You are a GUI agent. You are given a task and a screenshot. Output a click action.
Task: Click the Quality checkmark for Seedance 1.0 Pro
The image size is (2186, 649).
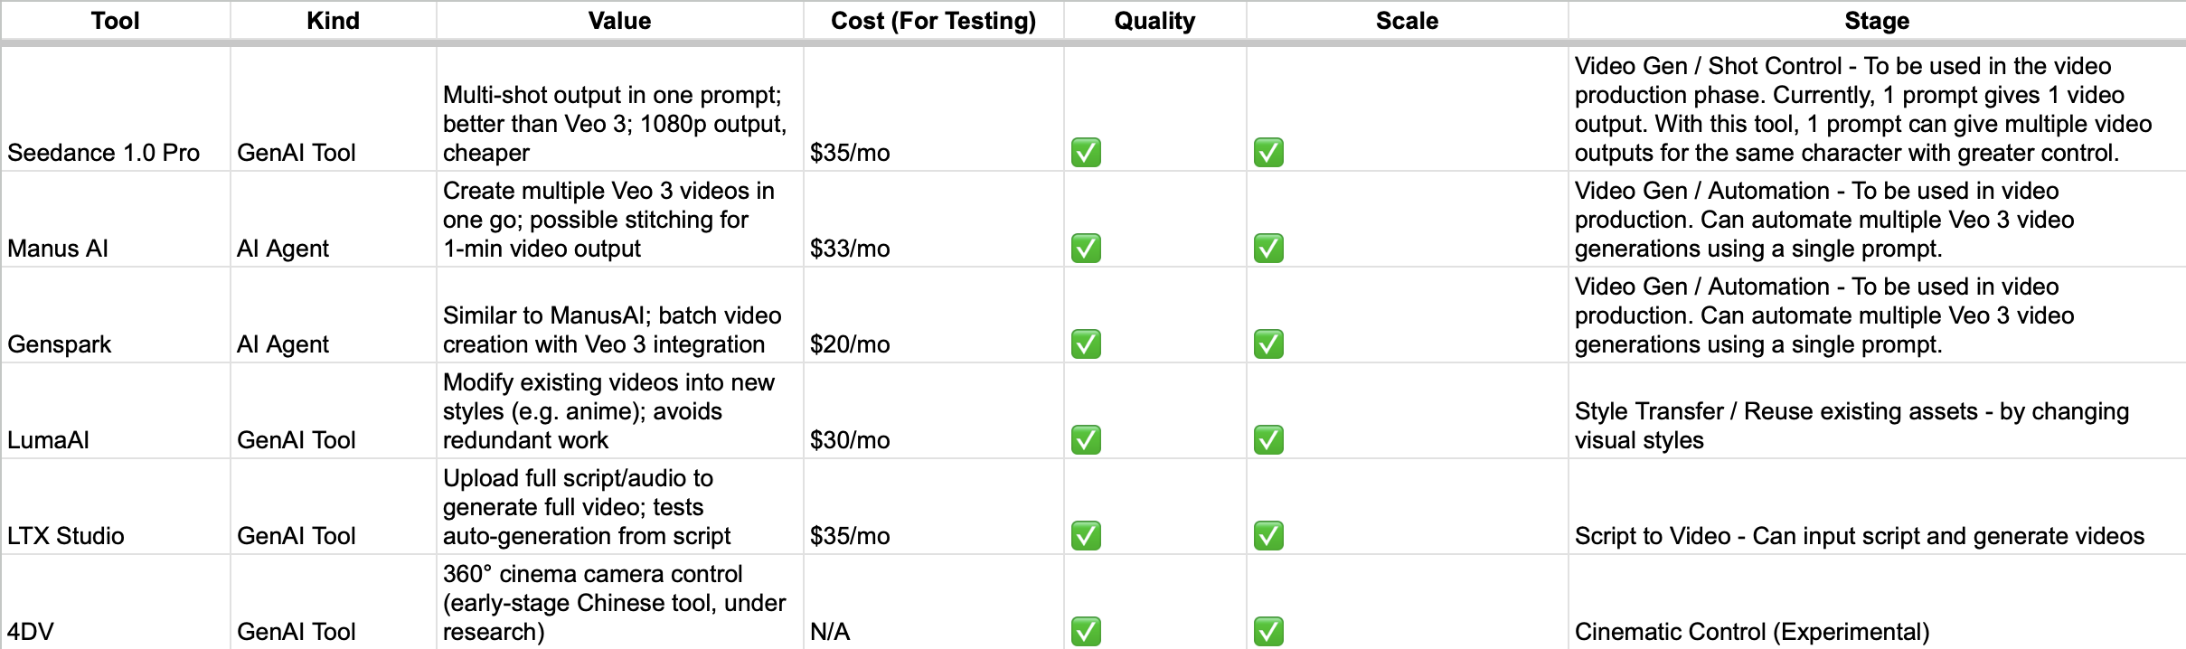pos(1086,153)
